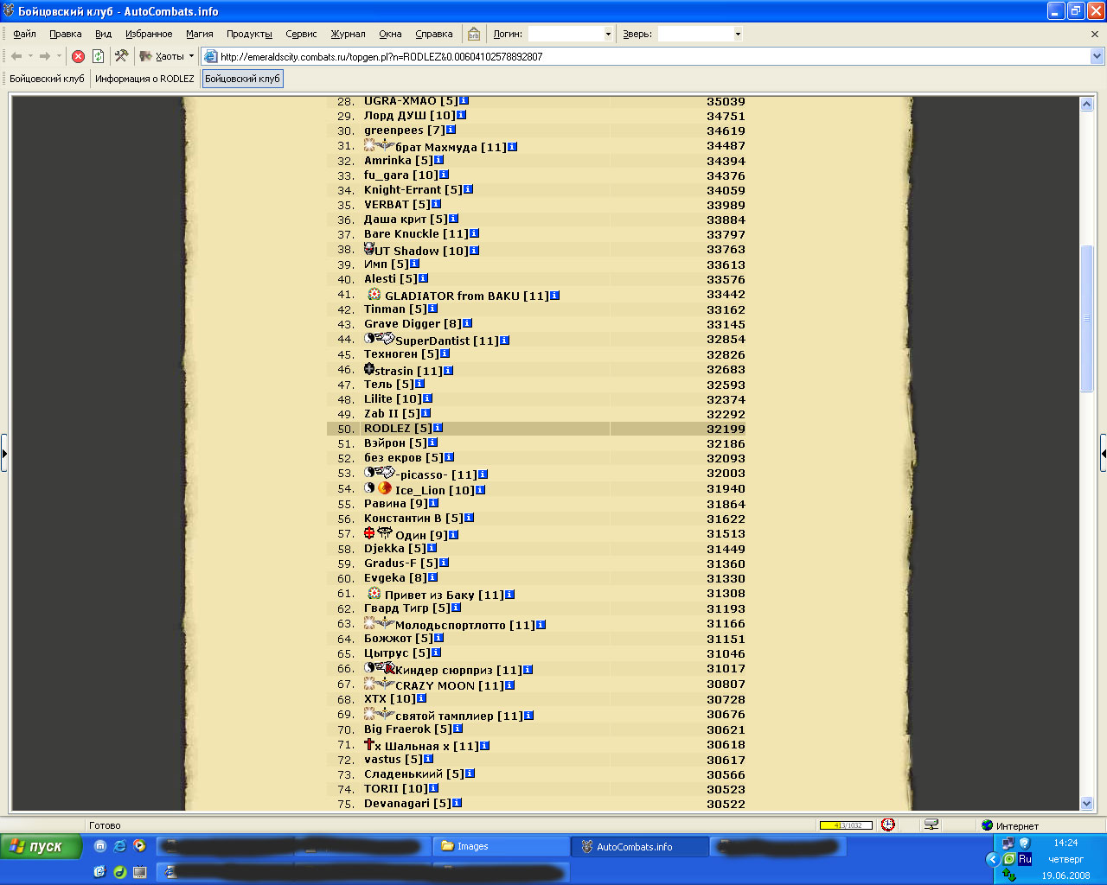Open player Молодьспортлотто [11] link

pos(464,625)
